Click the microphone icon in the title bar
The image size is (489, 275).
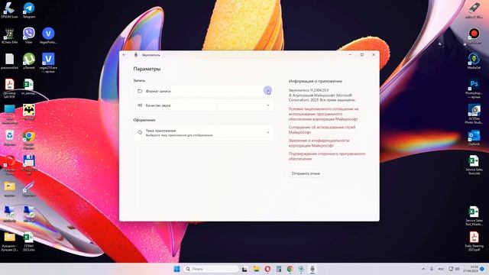[x=136, y=55]
